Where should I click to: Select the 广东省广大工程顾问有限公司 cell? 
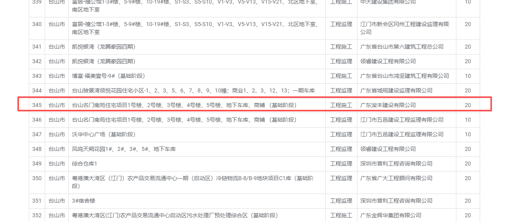coord(396,178)
